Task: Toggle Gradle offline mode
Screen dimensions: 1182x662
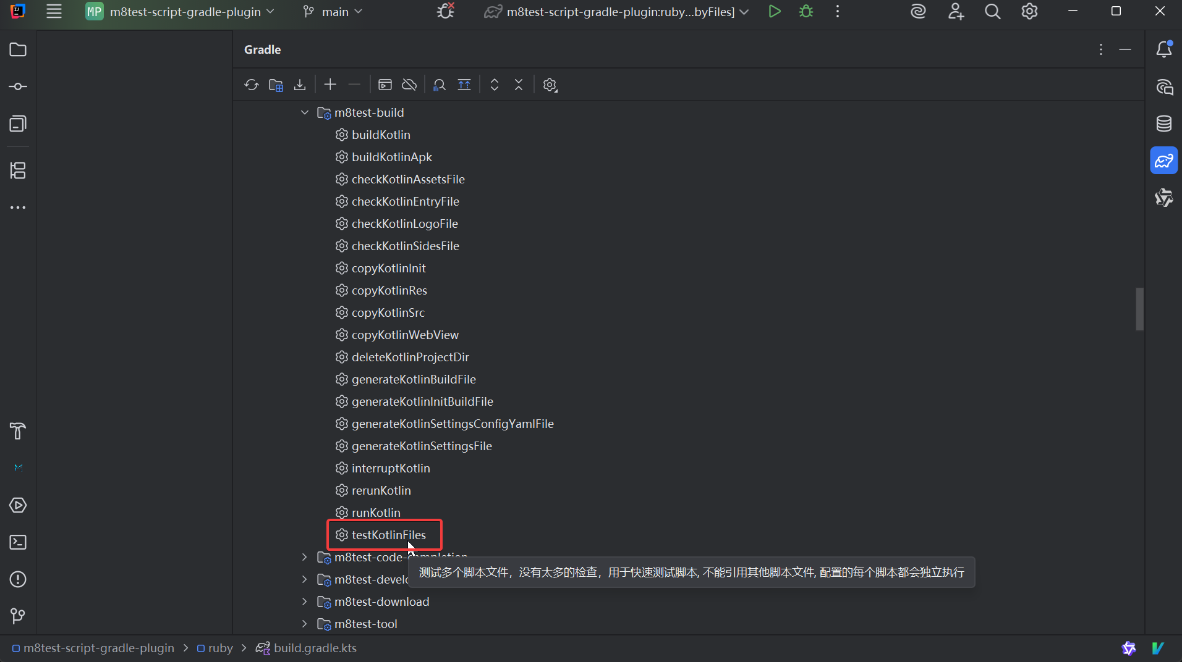Action: 409,85
